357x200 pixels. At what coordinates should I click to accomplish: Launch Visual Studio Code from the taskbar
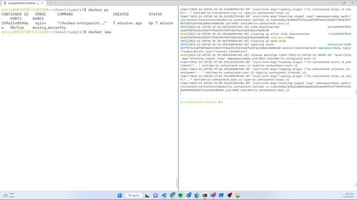tap(164, 196)
